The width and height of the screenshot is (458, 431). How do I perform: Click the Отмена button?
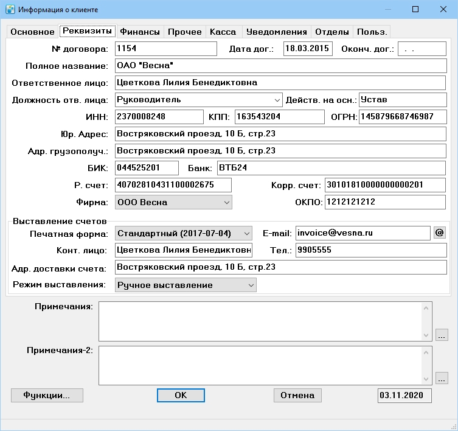pyautogui.click(x=297, y=395)
